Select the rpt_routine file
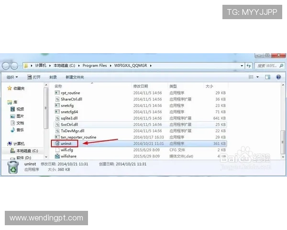The height and width of the screenshot is (230, 287). 140,93
